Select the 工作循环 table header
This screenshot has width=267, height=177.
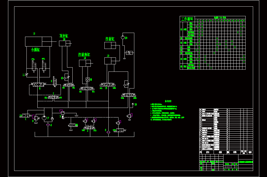point(187,19)
